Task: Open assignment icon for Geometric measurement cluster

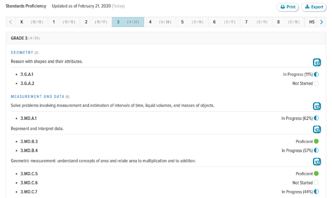Action: pyautogui.click(x=317, y=161)
